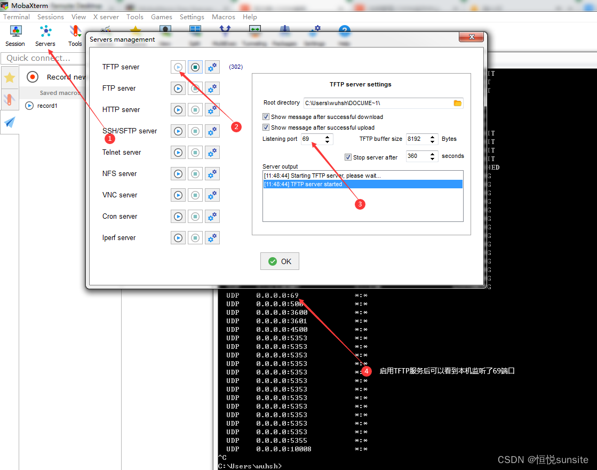Image resolution: width=597 pixels, height=470 pixels.
Task: Start the HTTP server
Action: click(x=178, y=110)
